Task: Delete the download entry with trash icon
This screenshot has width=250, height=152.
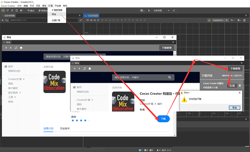Action: [x=239, y=85]
